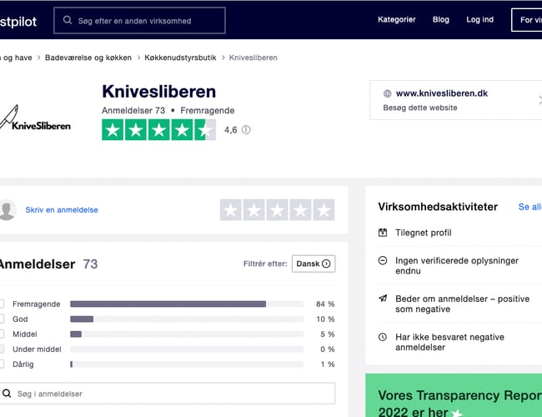Click magnifier icon in review search box
The height and width of the screenshot is (417, 542).
(7, 394)
